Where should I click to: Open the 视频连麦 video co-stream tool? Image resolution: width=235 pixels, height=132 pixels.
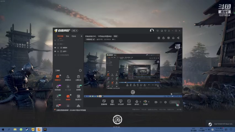click(x=58, y=87)
